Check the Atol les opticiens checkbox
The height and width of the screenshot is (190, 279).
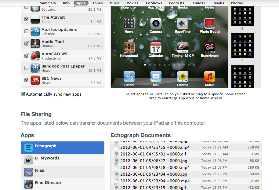point(26,31)
